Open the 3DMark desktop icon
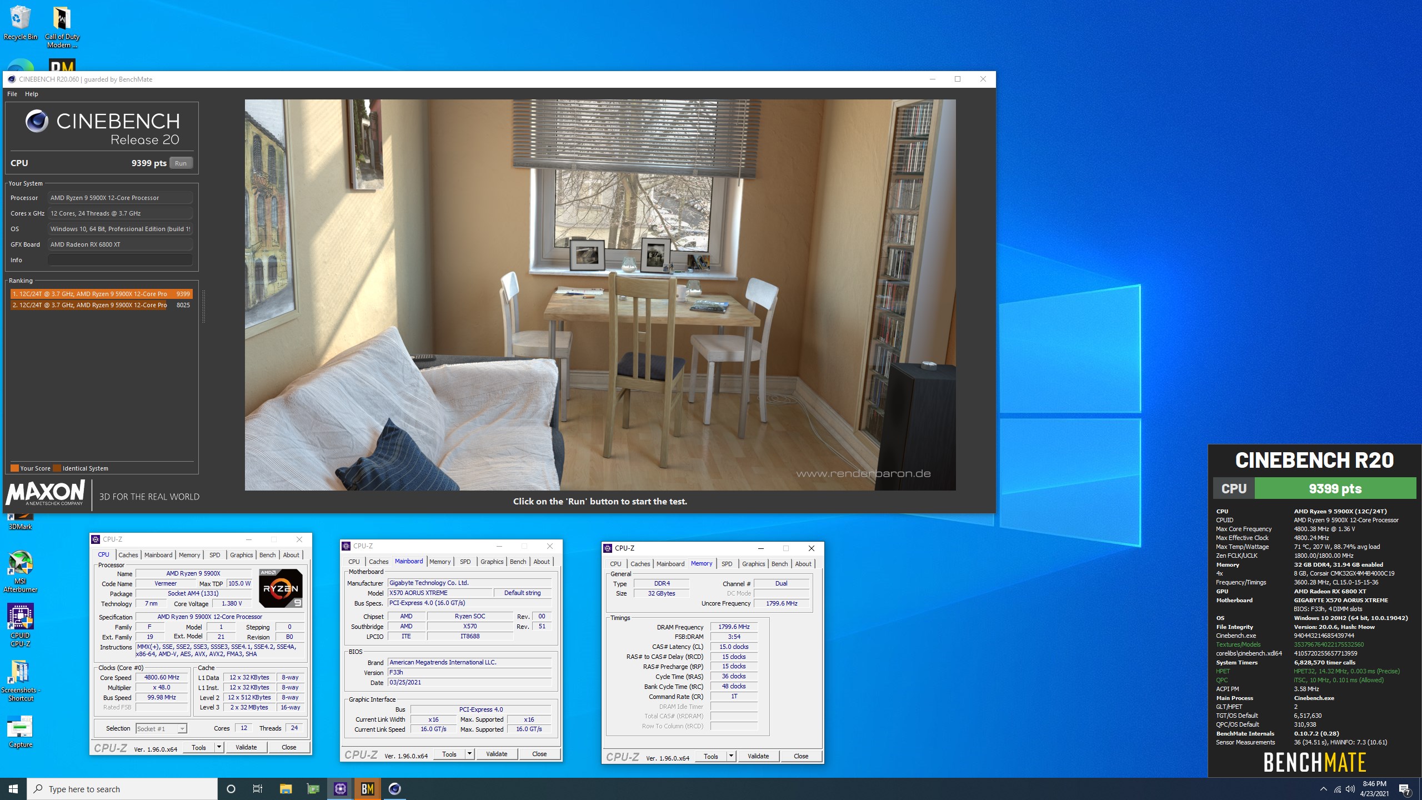This screenshot has width=1422, height=800. click(x=21, y=522)
